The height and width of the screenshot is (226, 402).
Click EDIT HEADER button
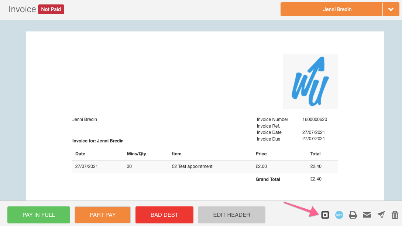click(231, 215)
